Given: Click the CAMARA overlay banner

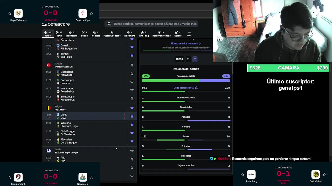Looking at the screenshot, I should click(289, 68).
